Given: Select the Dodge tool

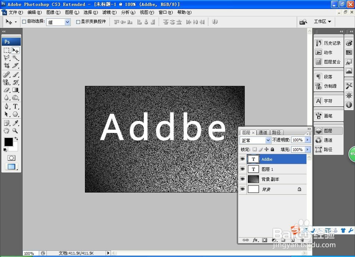Looking at the screenshot, I should [15, 97].
